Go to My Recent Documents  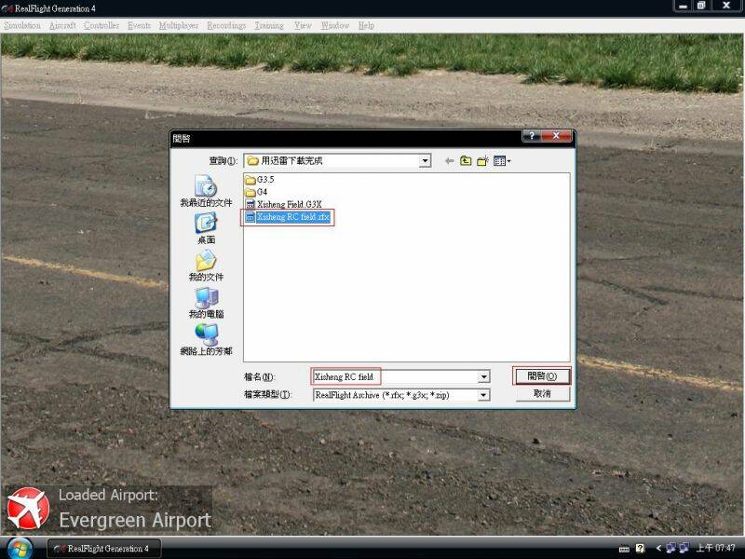click(206, 191)
